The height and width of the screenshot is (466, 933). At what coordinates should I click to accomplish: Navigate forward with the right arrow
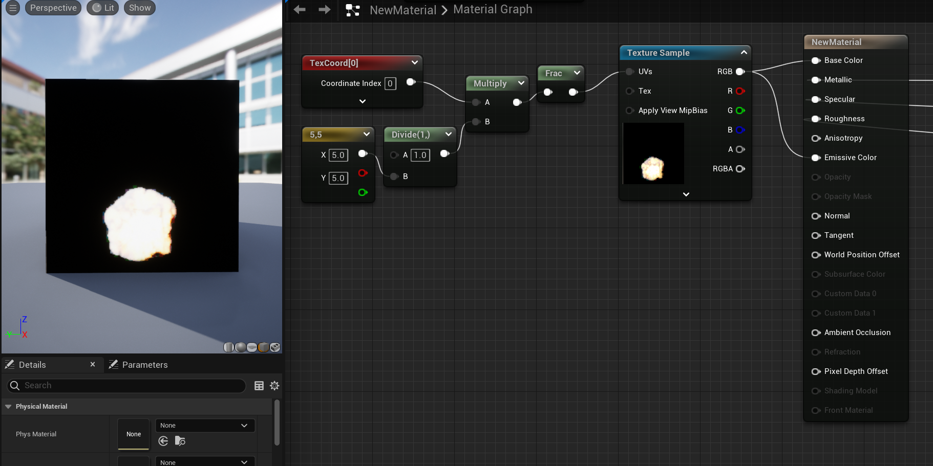(325, 10)
